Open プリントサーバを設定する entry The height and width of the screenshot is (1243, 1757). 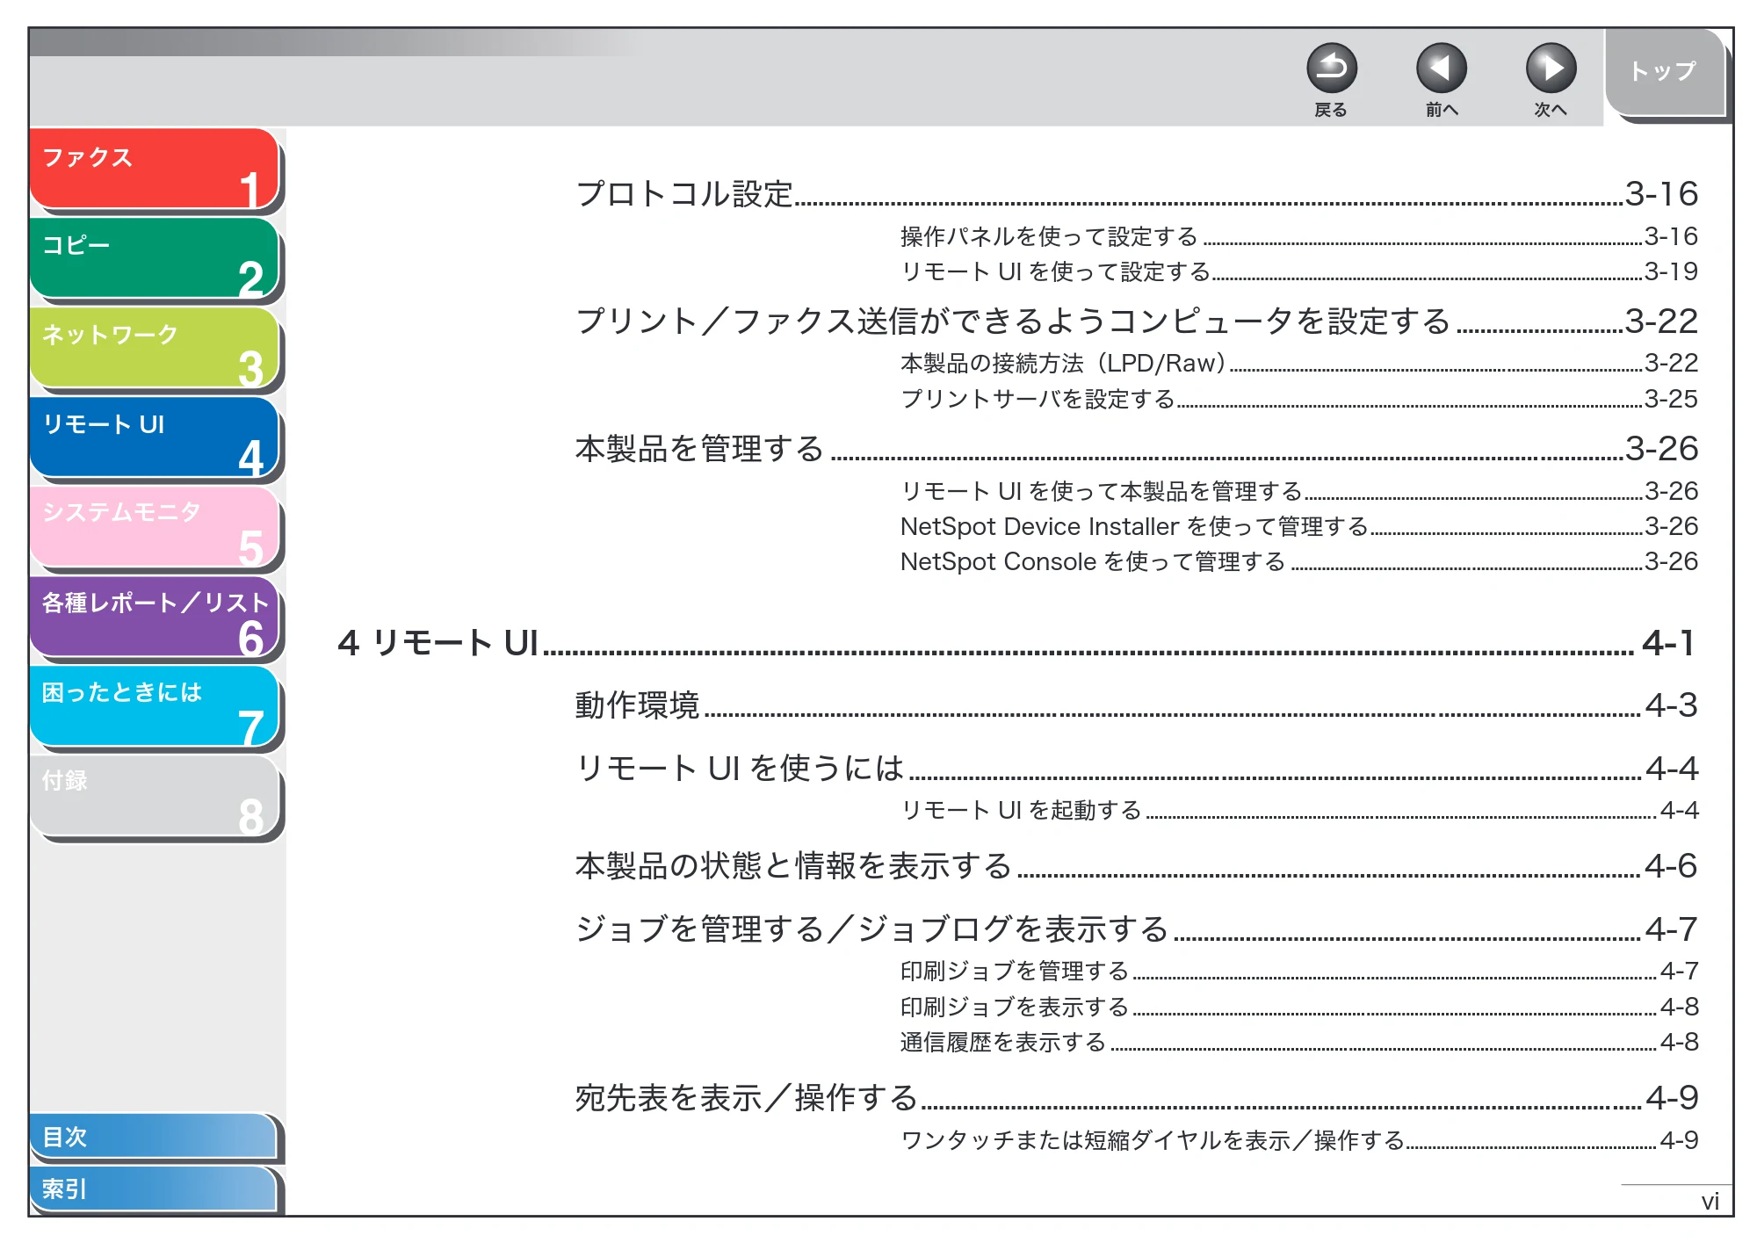coord(1299,399)
